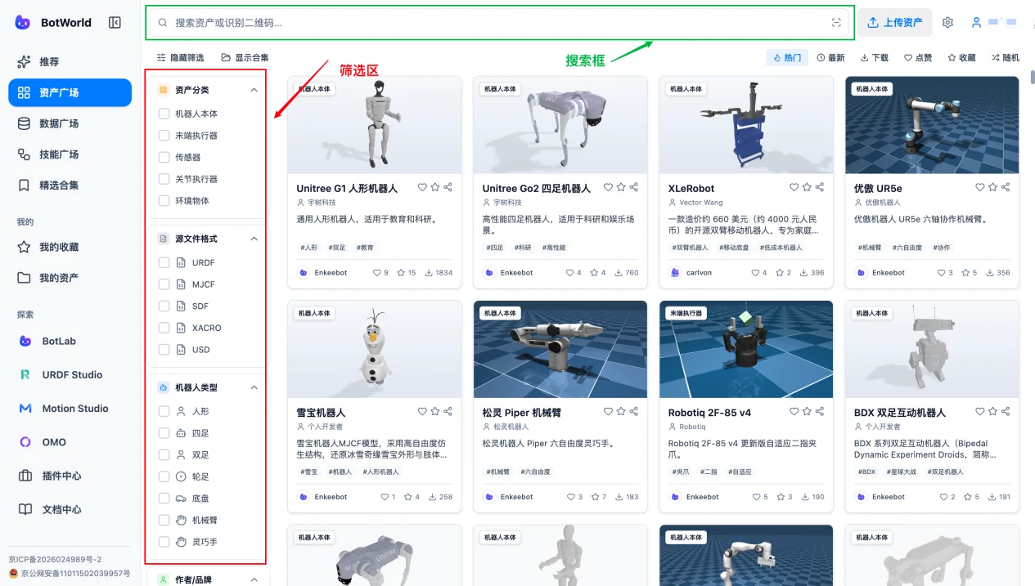
Task: Share the Unitree G1 人形机器人 card
Action: (x=448, y=187)
